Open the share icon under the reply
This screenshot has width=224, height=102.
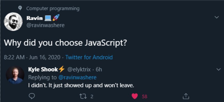186,96
